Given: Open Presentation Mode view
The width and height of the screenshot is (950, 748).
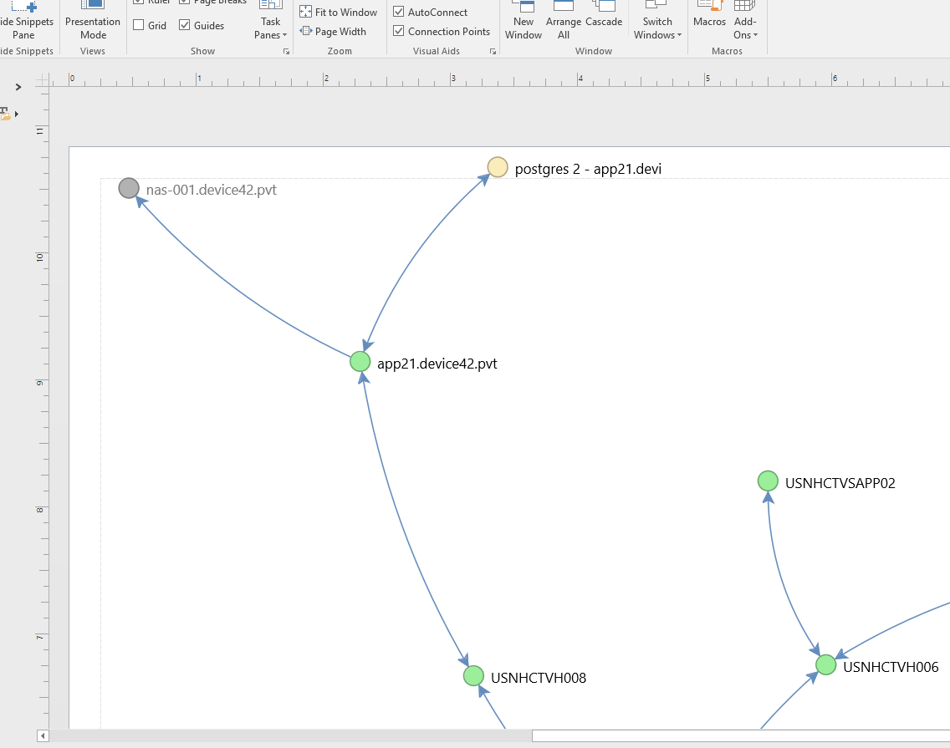Looking at the screenshot, I should coord(93,21).
